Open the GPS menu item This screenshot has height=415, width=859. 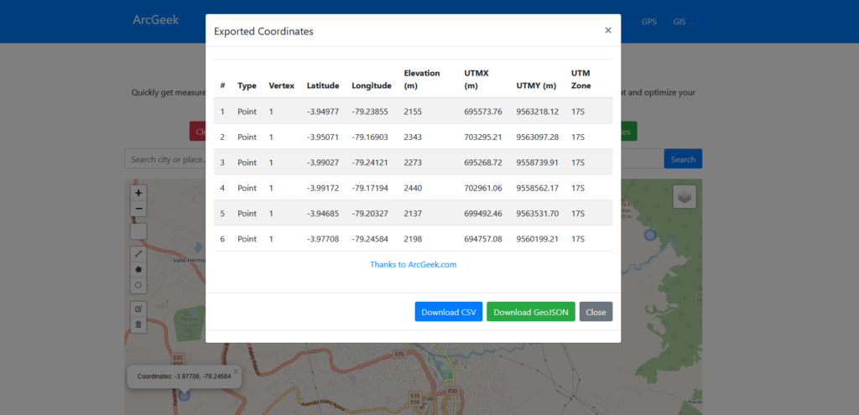[649, 21]
